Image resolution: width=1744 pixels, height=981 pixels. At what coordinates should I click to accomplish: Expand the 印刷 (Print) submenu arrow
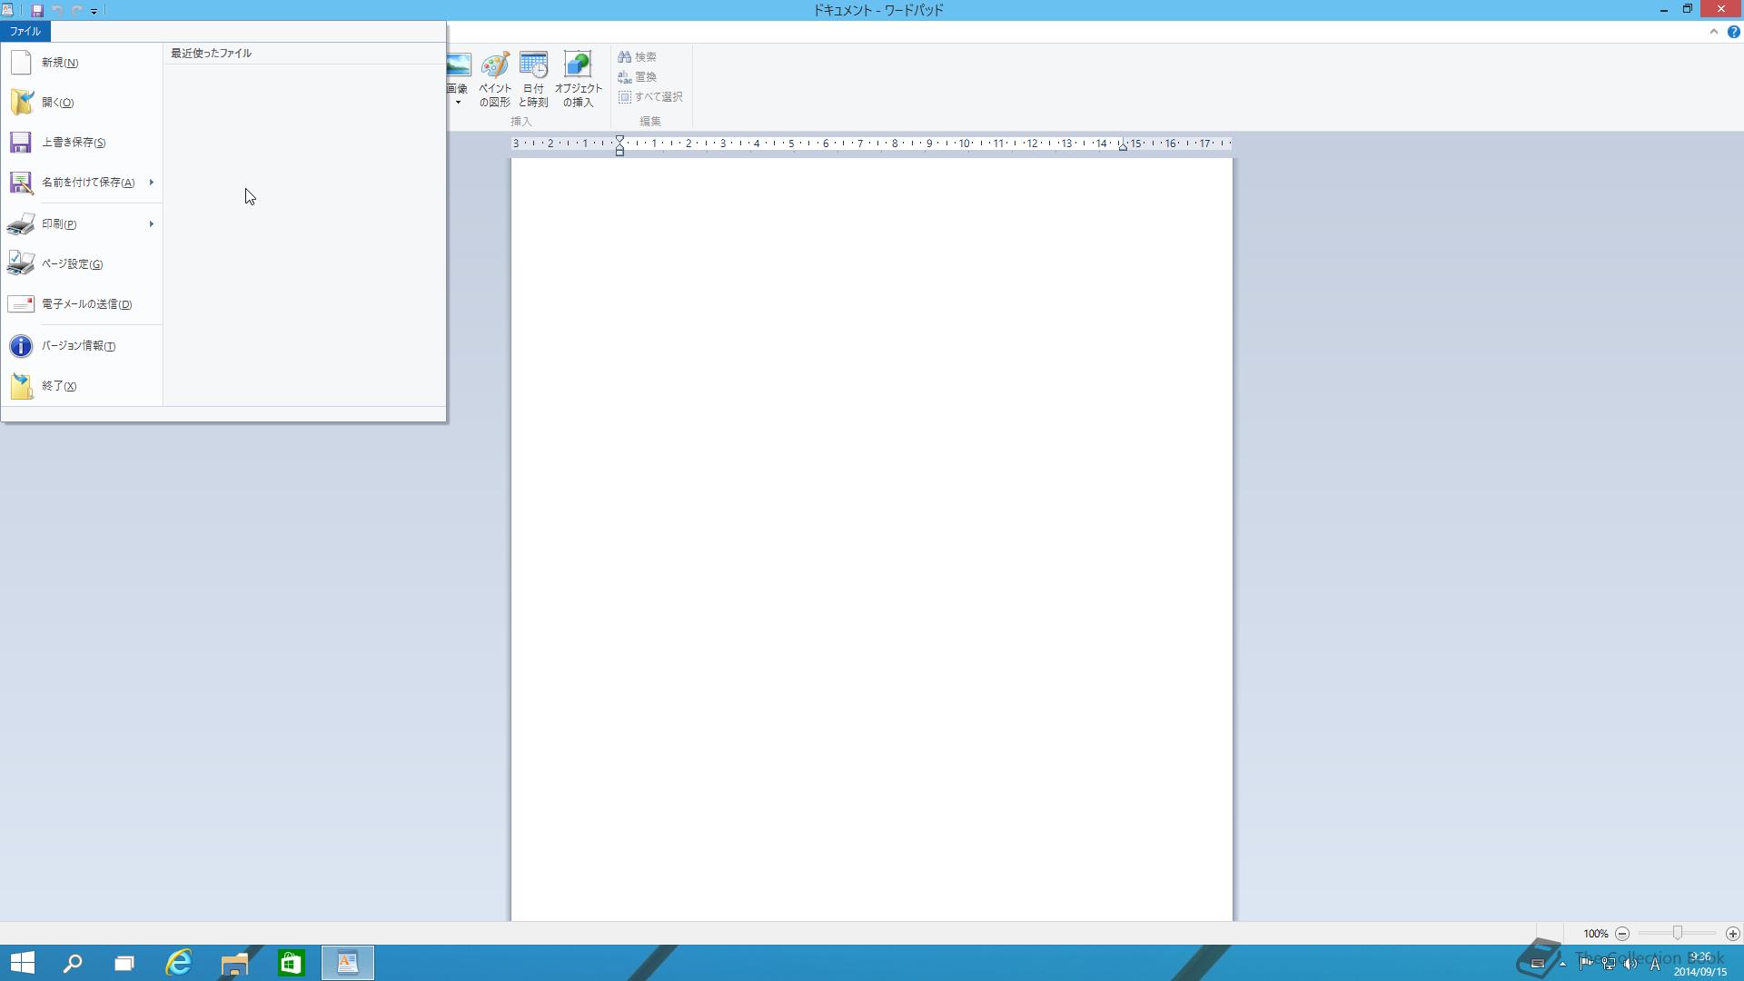(151, 223)
